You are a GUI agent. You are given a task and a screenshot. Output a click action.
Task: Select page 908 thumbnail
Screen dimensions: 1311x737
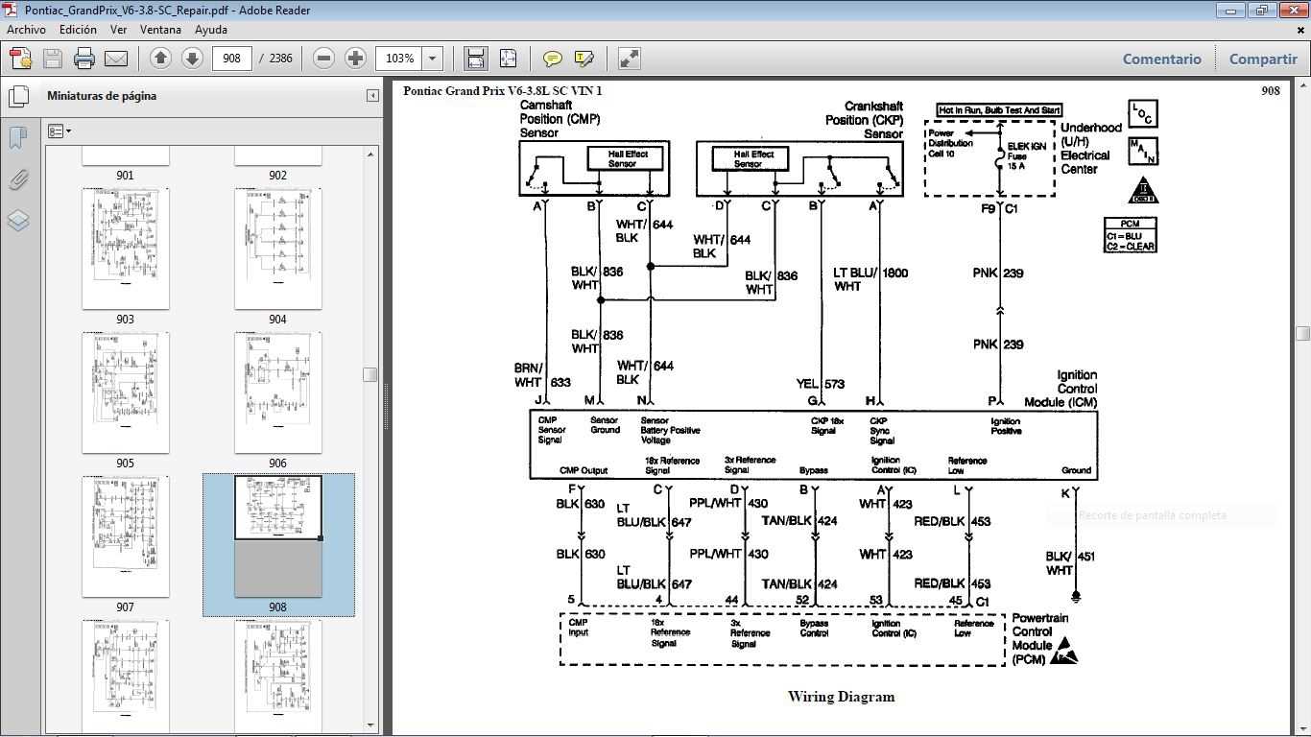(277, 536)
